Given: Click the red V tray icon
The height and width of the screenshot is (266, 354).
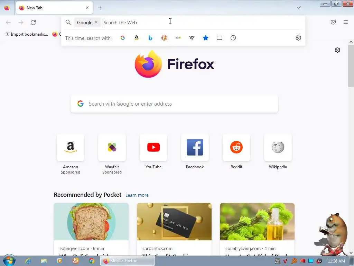Looking at the screenshot, I should pos(285,261).
